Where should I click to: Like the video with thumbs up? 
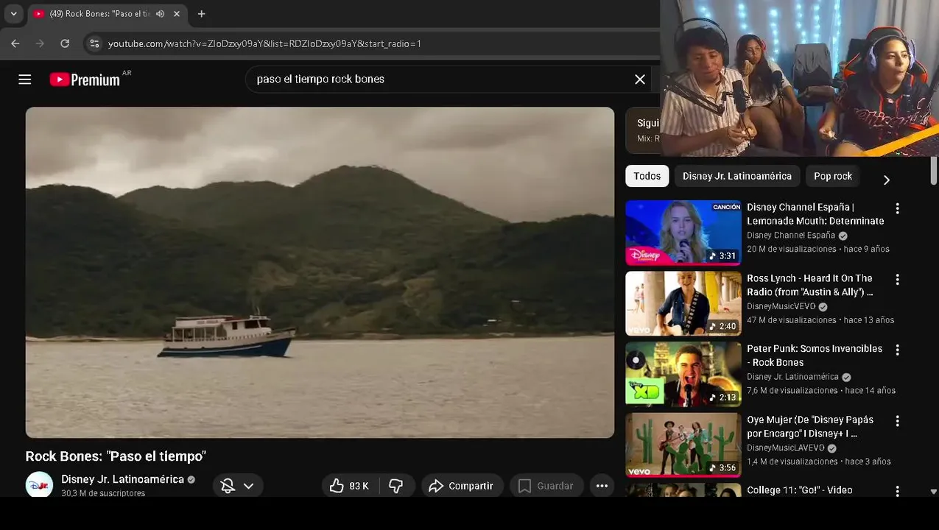click(x=349, y=486)
